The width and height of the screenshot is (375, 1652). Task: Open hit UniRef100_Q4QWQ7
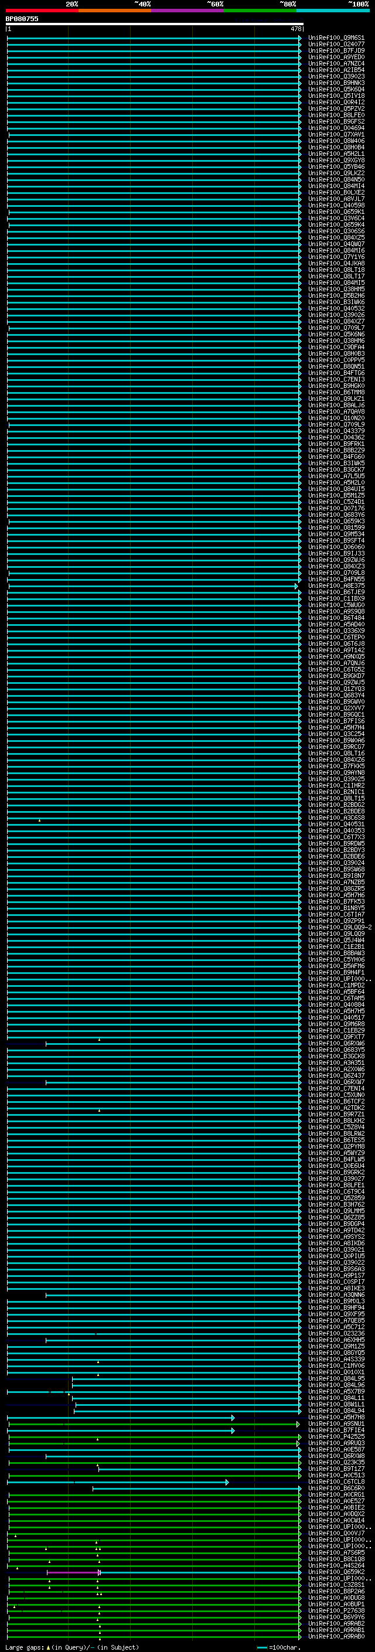pos(336,244)
